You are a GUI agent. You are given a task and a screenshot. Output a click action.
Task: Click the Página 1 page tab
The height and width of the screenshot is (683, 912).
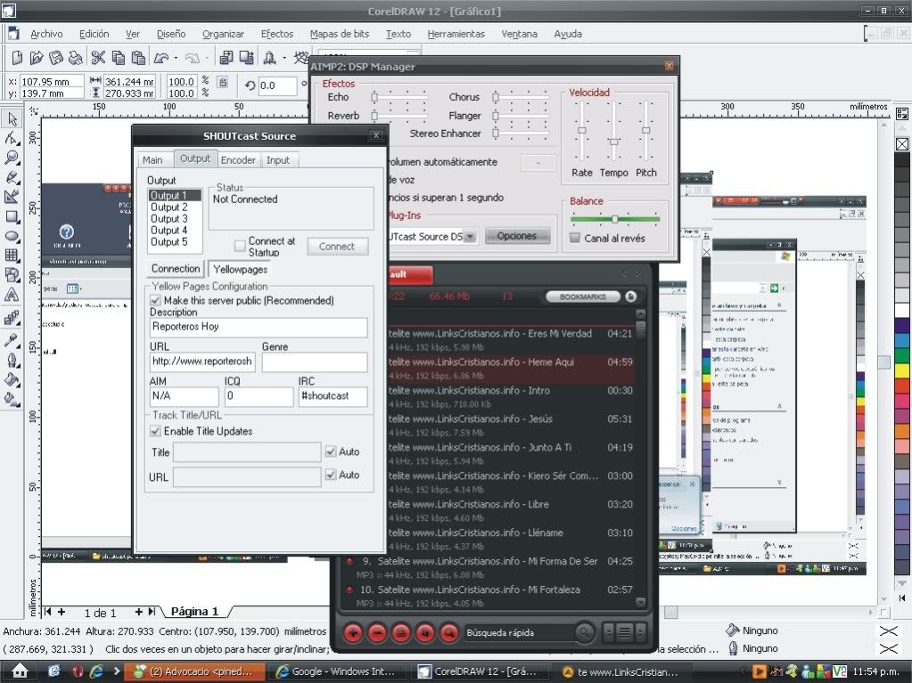195,611
